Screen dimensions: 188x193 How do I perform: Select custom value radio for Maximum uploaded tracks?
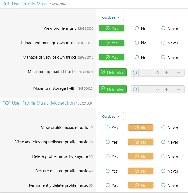pos(135,73)
